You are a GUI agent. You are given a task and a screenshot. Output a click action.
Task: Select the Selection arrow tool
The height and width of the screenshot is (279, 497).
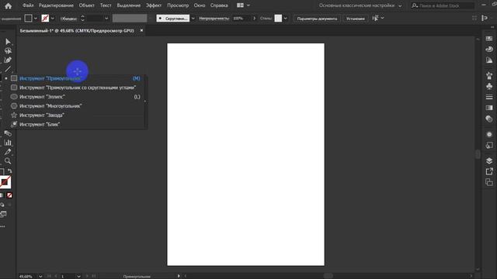click(8, 42)
